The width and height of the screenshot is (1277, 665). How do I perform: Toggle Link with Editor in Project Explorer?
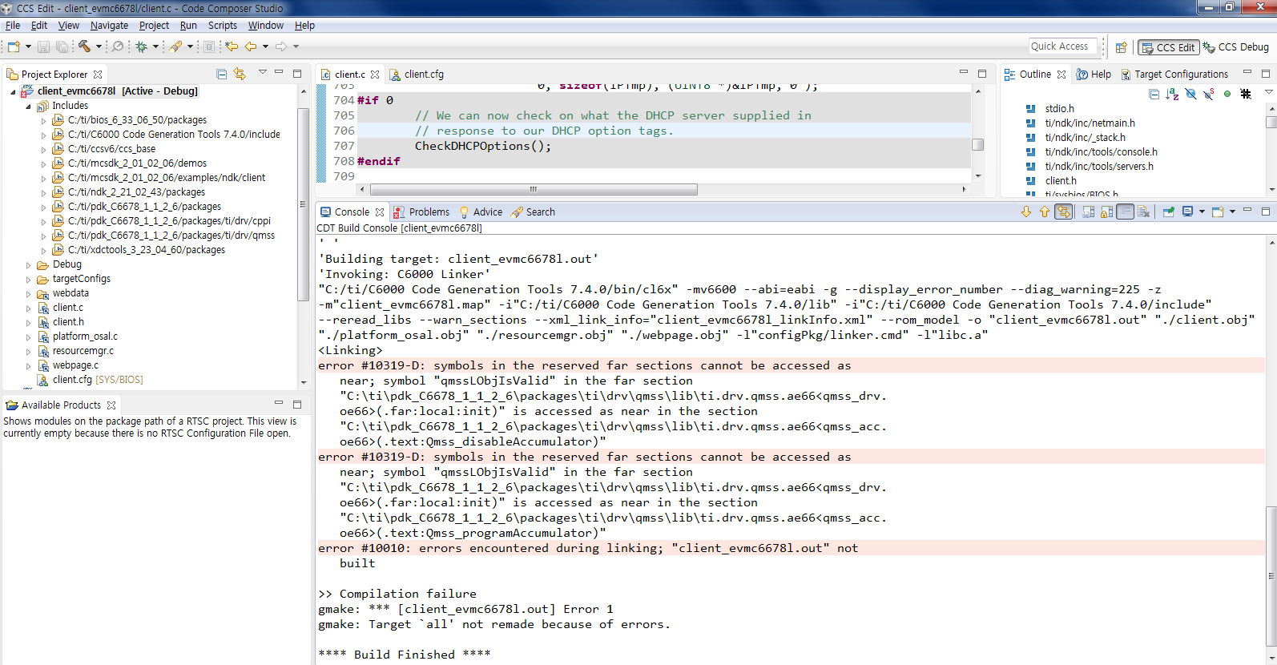click(x=240, y=74)
